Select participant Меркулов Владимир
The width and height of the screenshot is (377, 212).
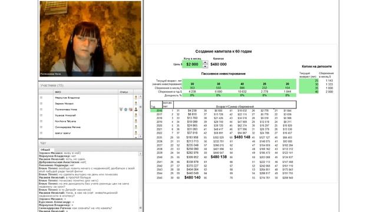(67, 98)
